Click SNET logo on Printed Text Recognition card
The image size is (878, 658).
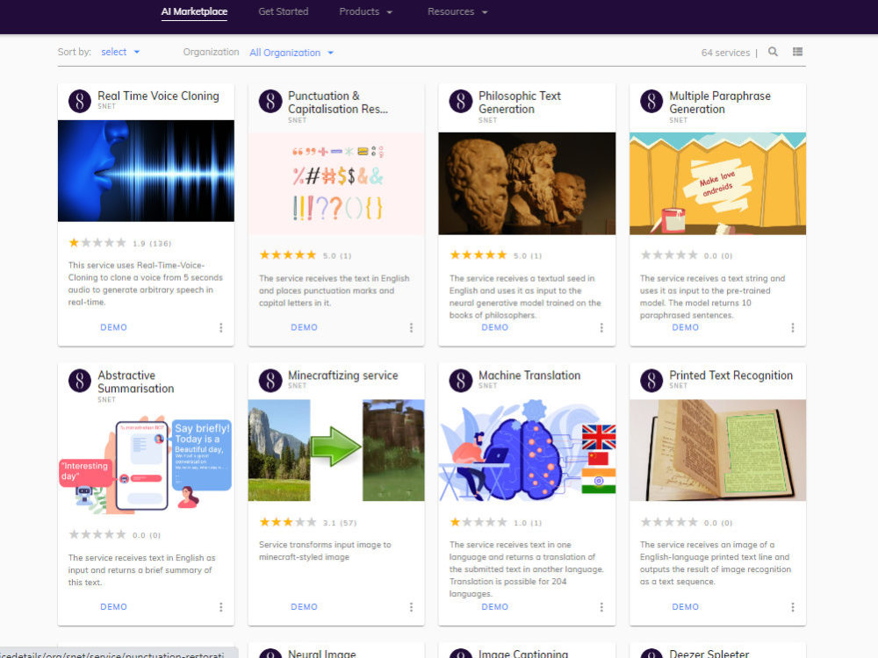coord(651,381)
